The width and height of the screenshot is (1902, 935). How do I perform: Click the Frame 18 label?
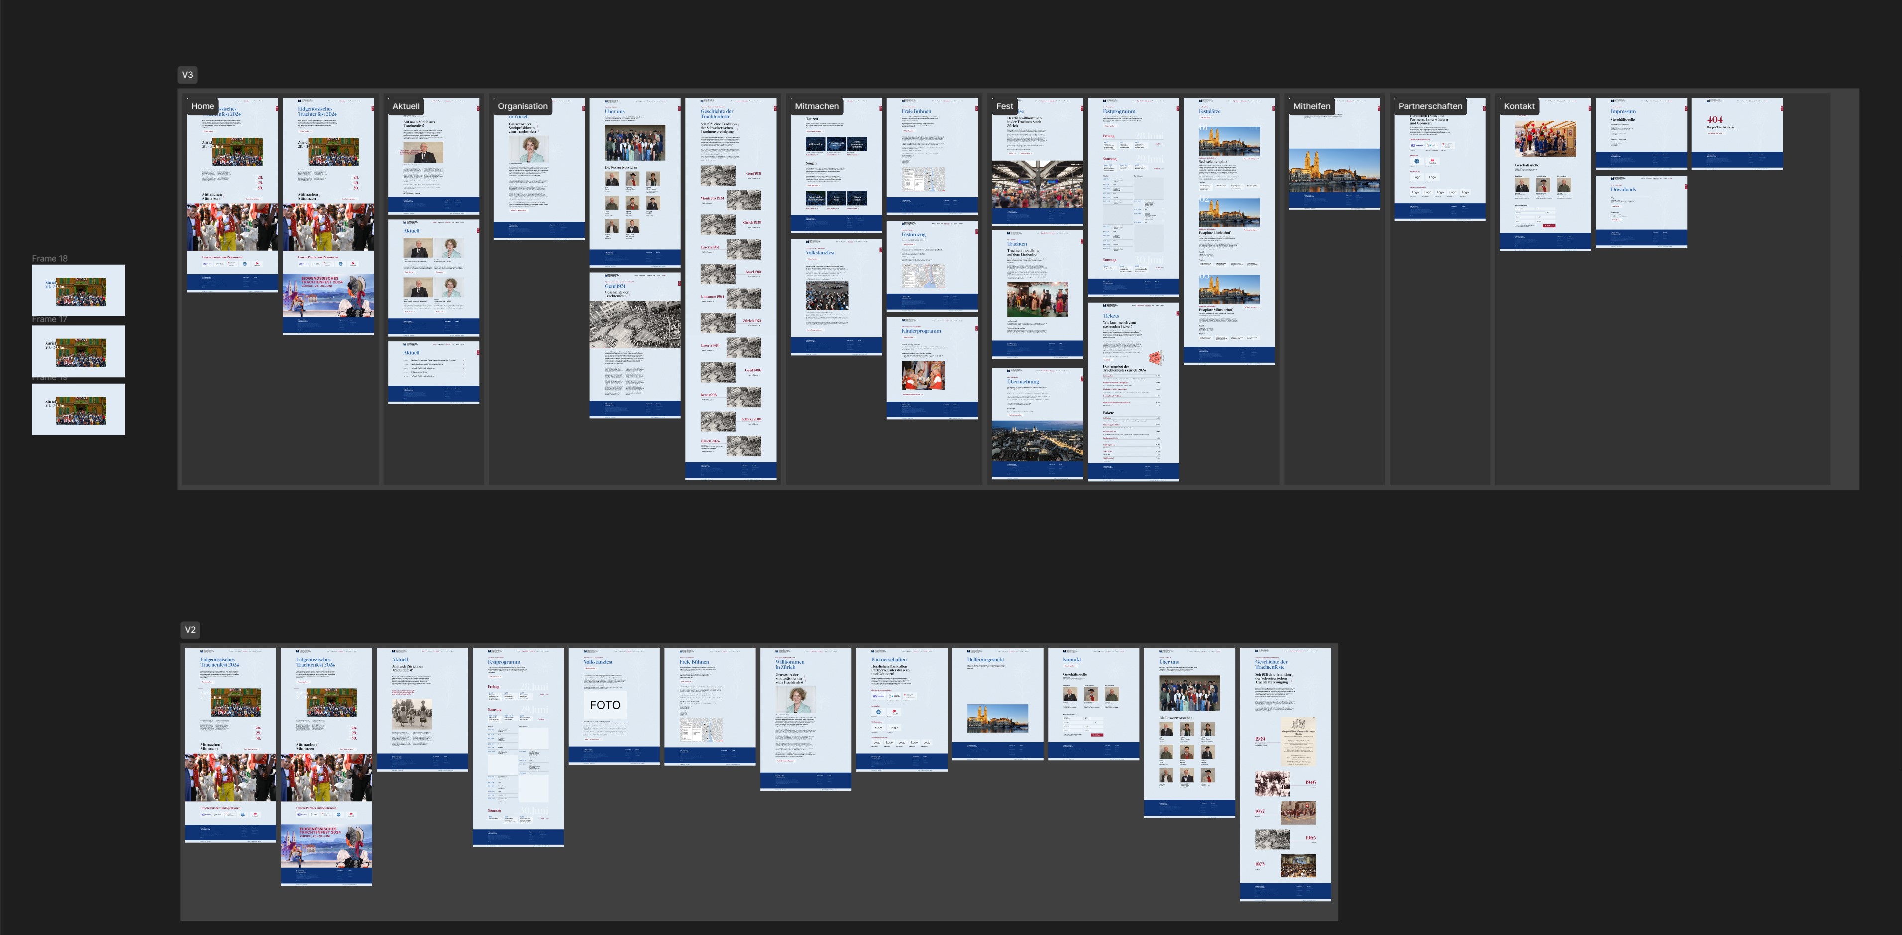point(49,258)
